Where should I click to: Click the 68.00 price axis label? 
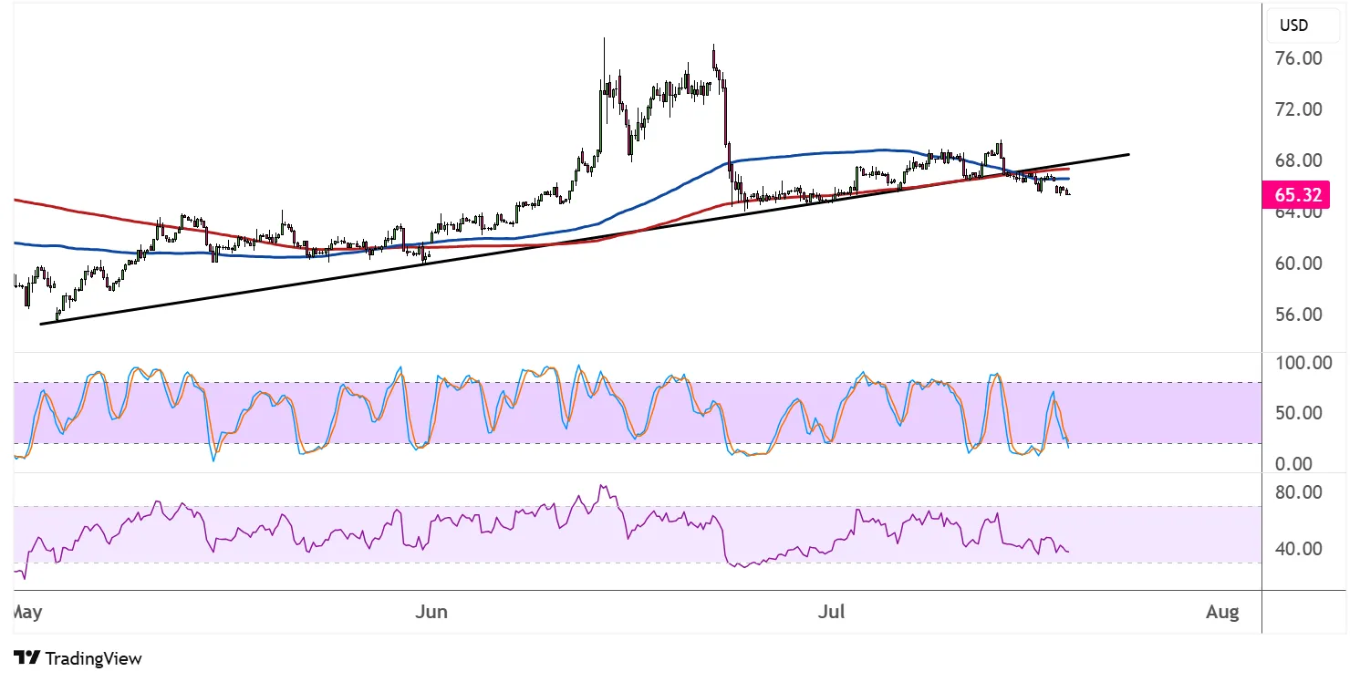[x=1299, y=160]
